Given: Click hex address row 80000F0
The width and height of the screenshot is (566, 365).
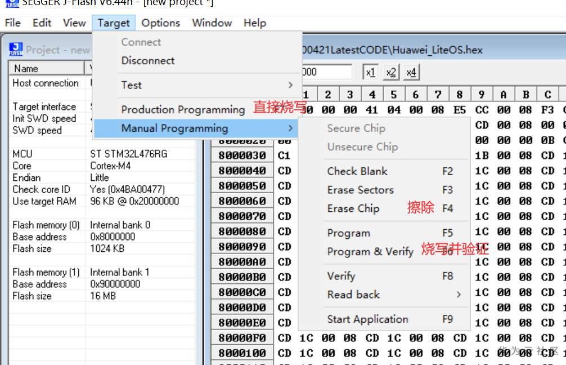Looking at the screenshot, I should point(242,338).
